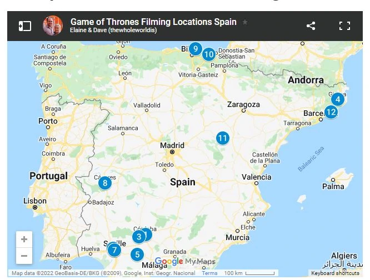Image resolution: width=370 pixels, height=280 pixels.
Task: Click the author name Elaine & Dave
Action: pyautogui.click(x=113, y=30)
